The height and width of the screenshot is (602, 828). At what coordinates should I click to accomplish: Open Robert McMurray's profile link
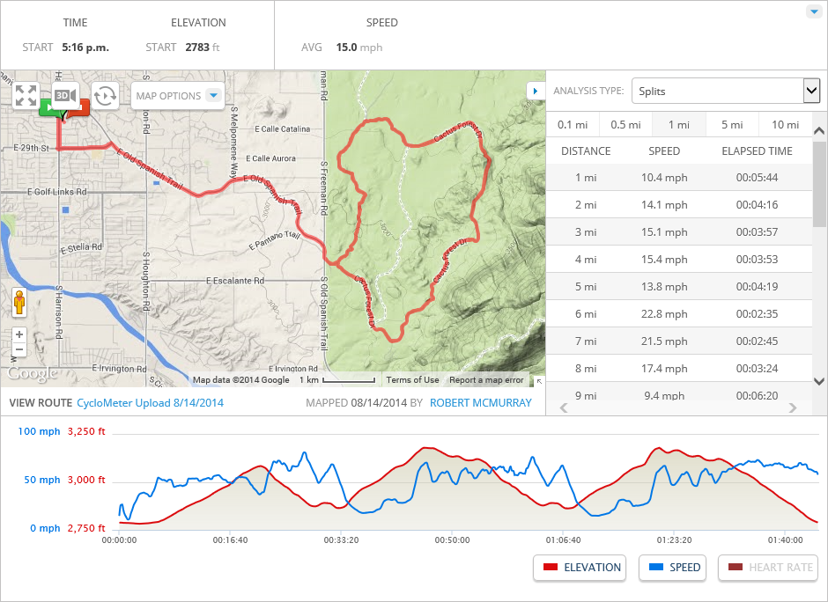pos(481,403)
